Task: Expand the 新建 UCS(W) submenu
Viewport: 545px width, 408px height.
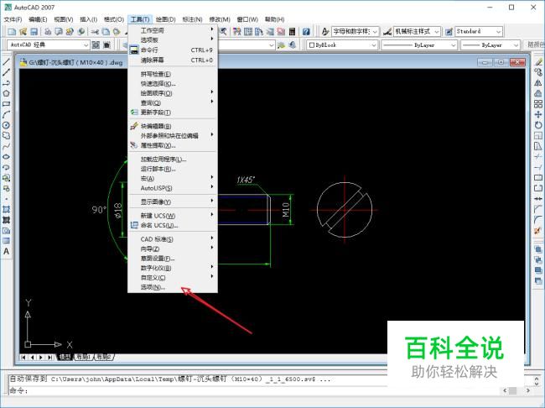Action: pos(173,216)
